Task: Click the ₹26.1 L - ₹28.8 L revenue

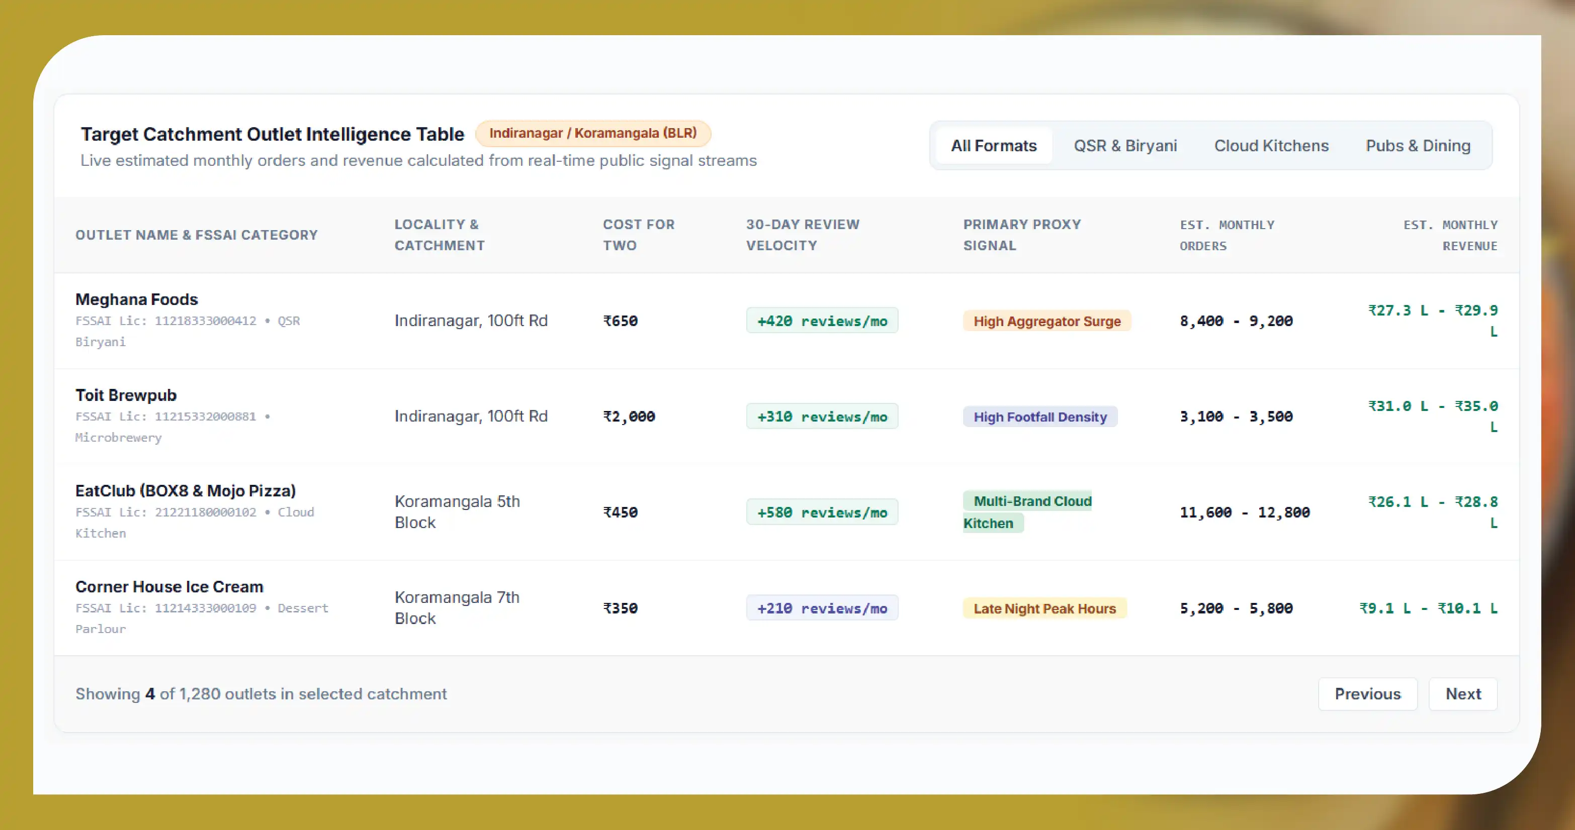Action: click(x=1433, y=512)
